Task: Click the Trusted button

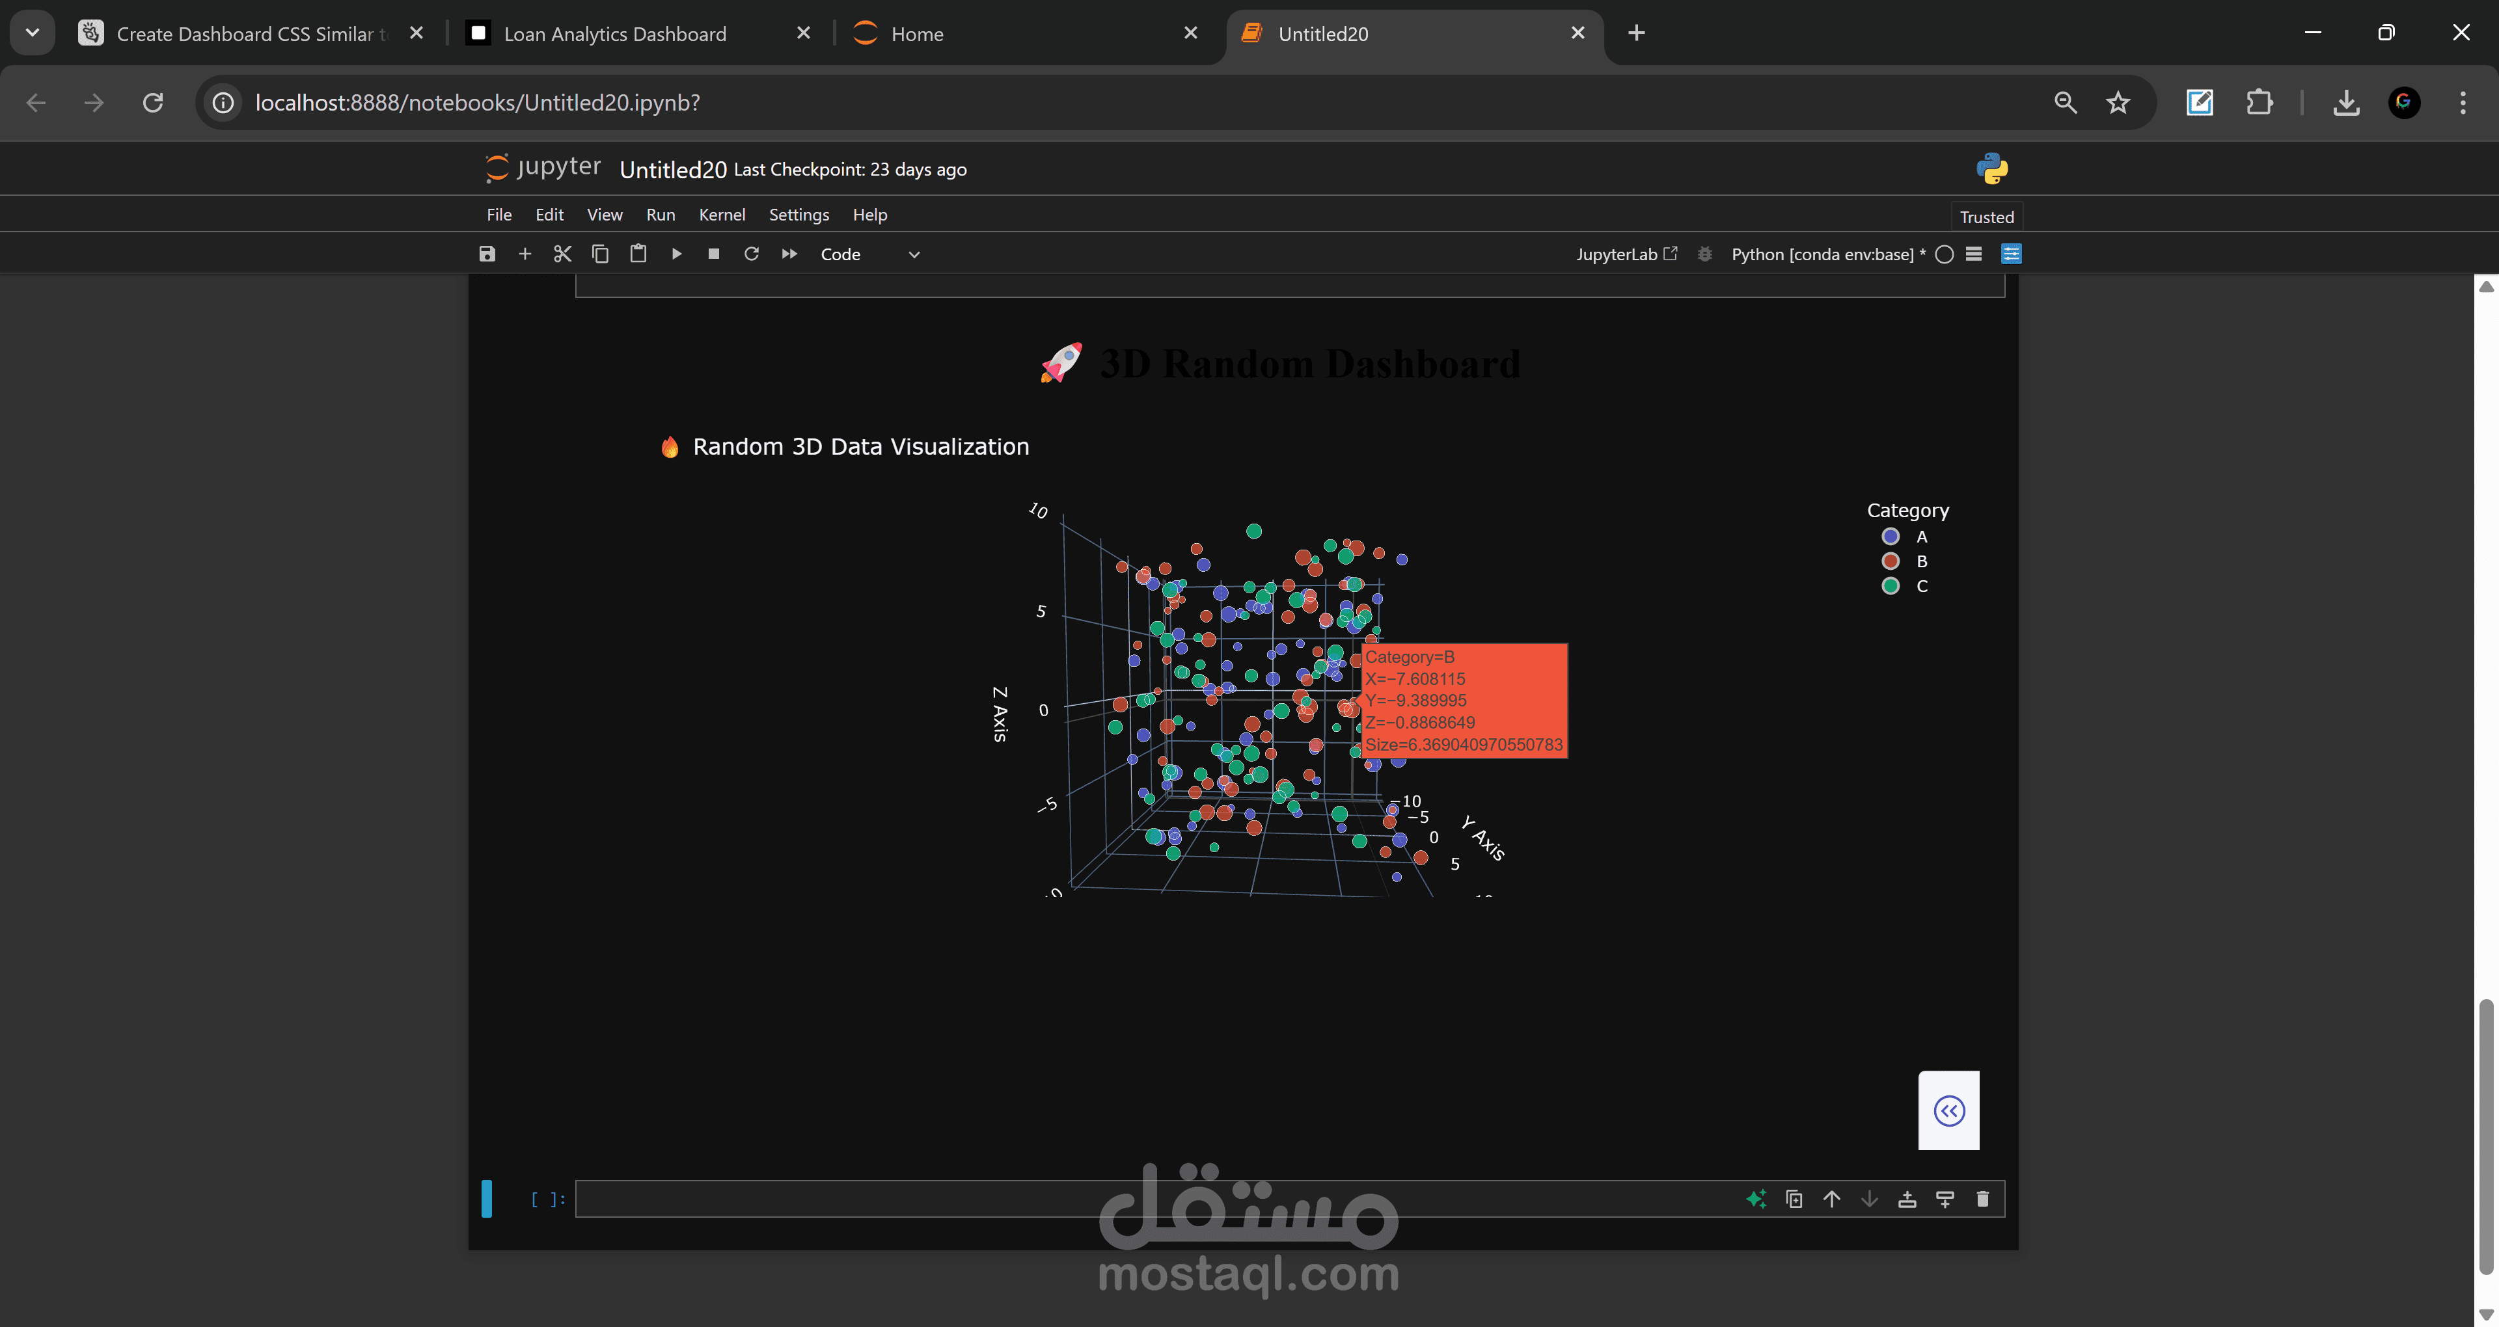Action: click(1986, 215)
